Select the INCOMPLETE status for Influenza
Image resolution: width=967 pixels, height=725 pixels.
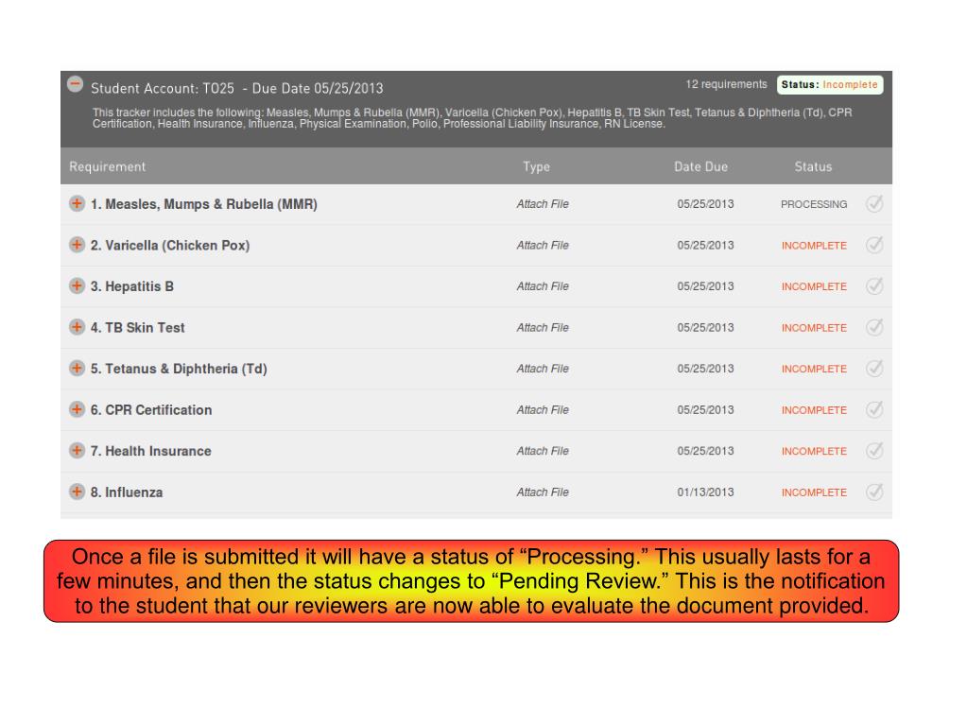814,492
